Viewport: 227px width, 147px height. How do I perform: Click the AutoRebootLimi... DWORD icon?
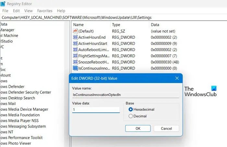(x=75, y=50)
